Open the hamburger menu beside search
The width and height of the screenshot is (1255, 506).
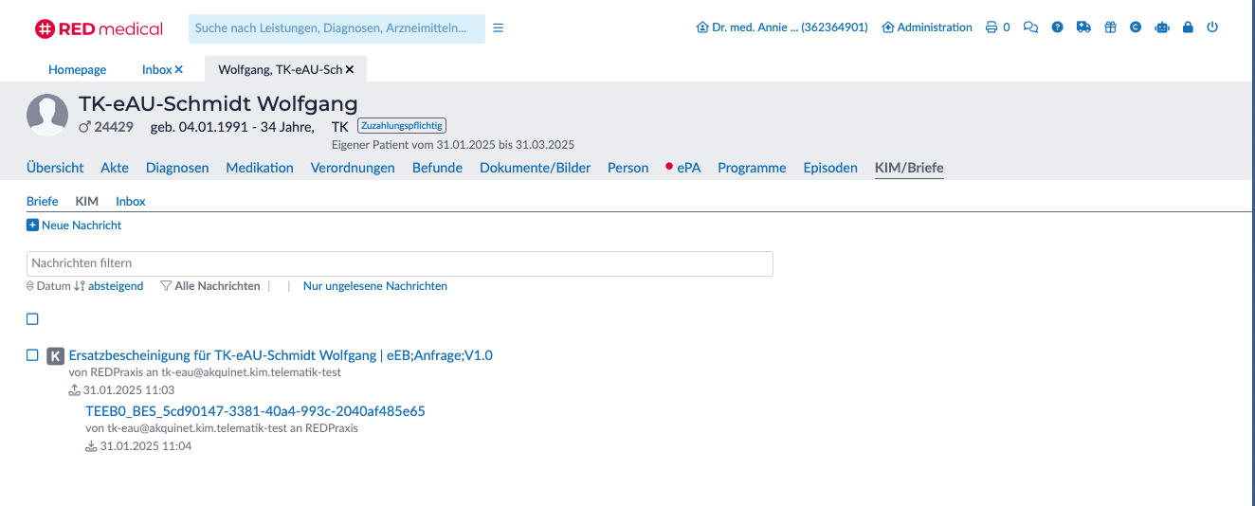click(499, 28)
